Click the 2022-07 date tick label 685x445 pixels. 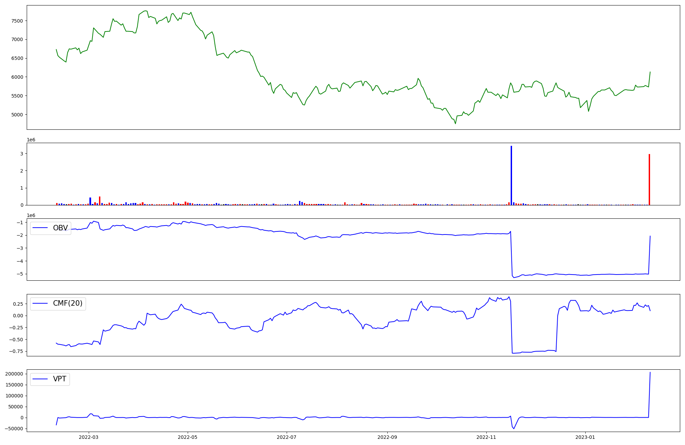[x=286, y=437]
